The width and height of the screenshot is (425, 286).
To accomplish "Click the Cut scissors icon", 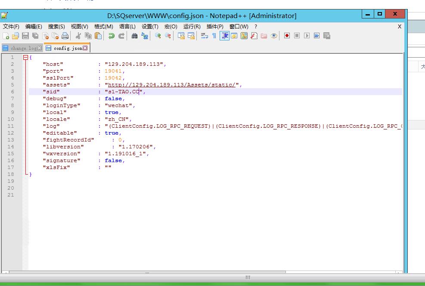I will (x=78, y=36).
